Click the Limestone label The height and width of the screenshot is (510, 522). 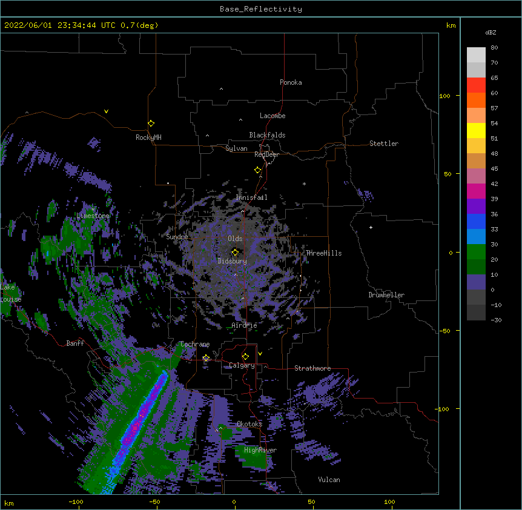[93, 216]
